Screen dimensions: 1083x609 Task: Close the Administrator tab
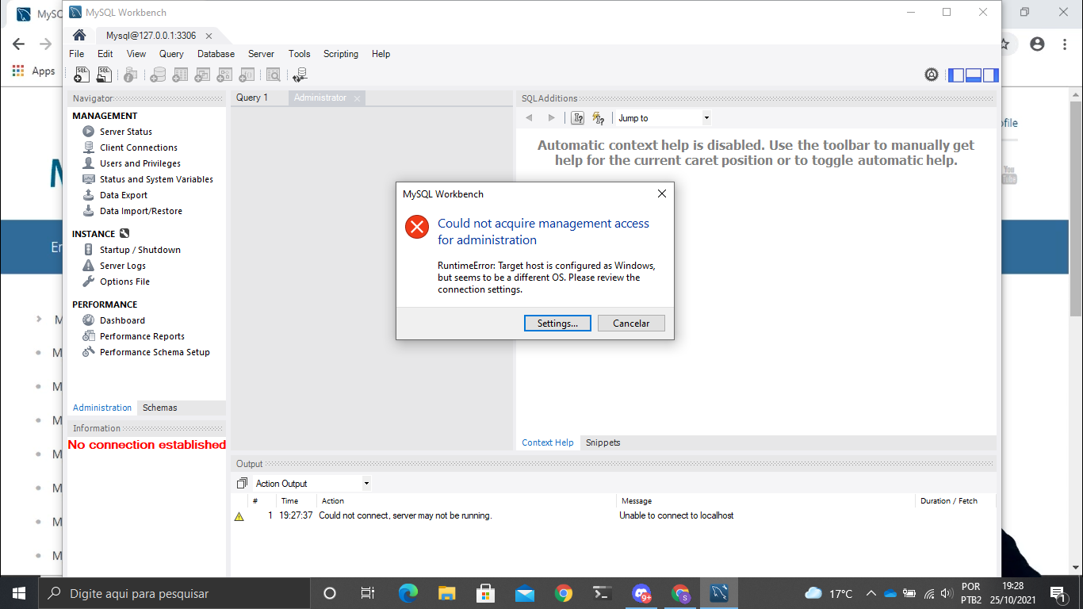pos(358,98)
